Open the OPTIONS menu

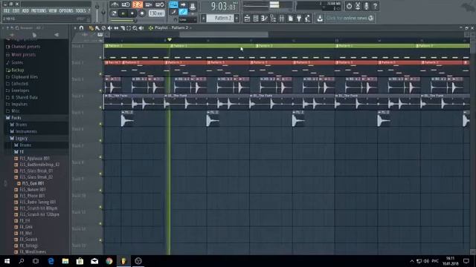pyautogui.click(x=66, y=11)
